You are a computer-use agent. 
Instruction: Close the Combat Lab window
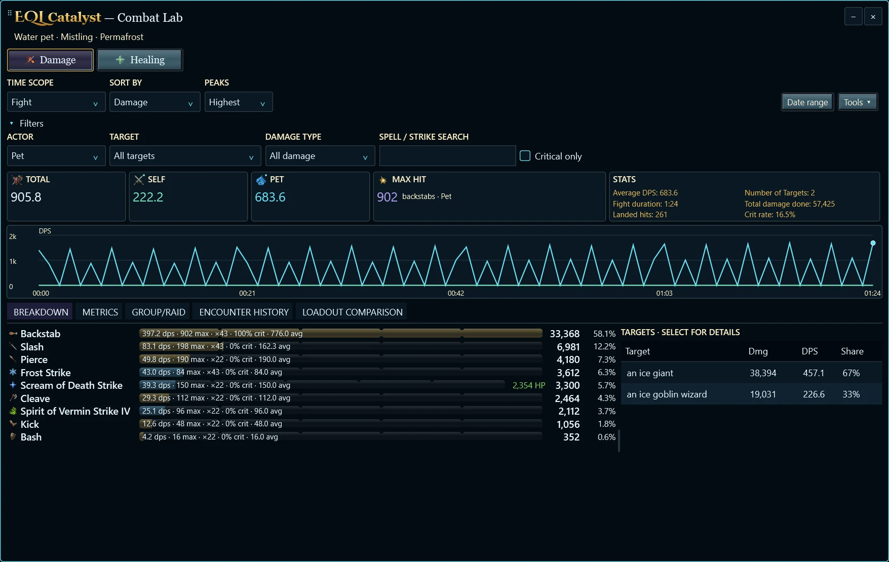point(873,17)
